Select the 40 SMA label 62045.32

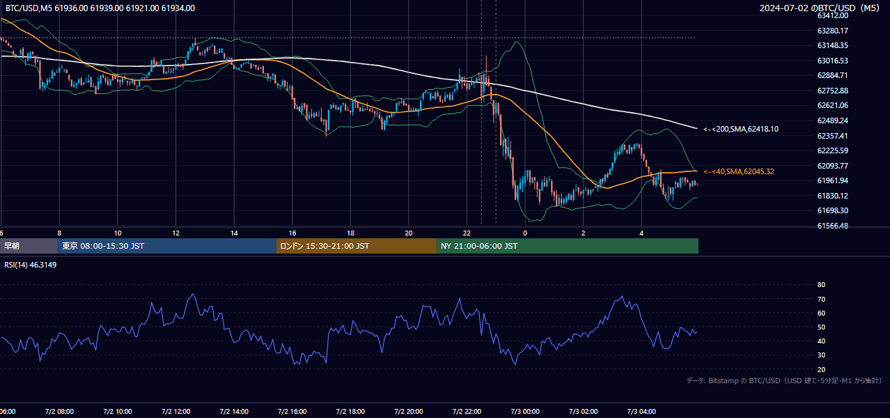pos(739,171)
